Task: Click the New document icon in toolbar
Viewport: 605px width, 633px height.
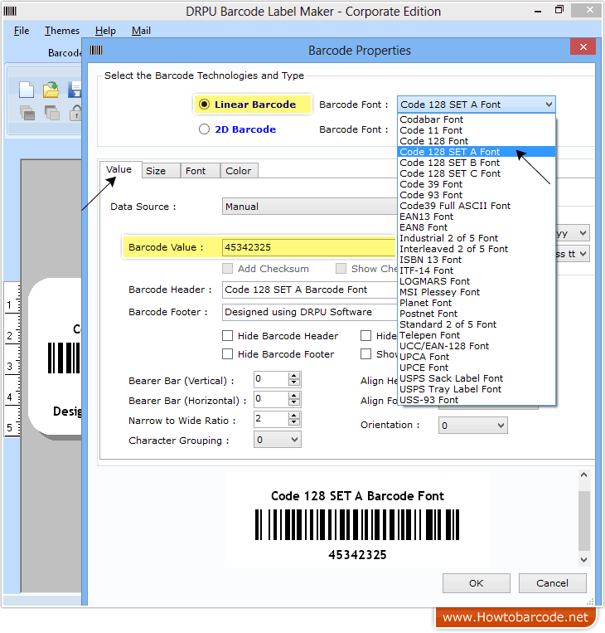Action: pos(27,90)
